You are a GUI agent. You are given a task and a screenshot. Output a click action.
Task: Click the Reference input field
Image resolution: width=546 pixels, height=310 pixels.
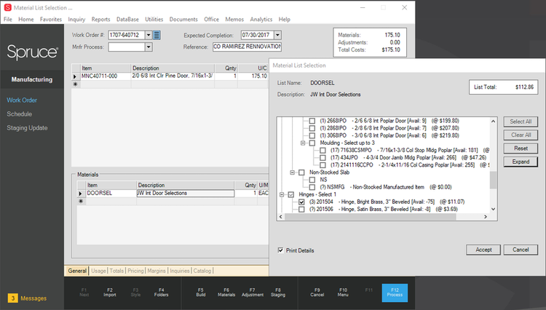(248, 47)
